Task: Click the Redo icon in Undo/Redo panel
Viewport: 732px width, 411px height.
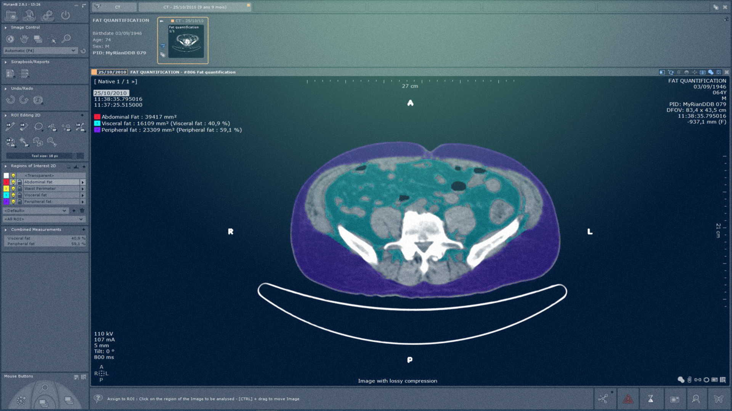Action: (24, 99)
